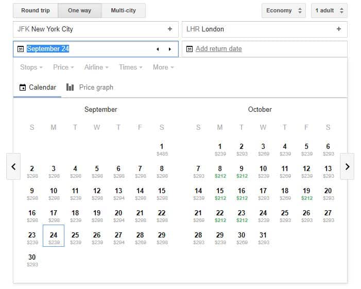
Task: Click the JFK New York City origin field
Action: click(96, 29)
